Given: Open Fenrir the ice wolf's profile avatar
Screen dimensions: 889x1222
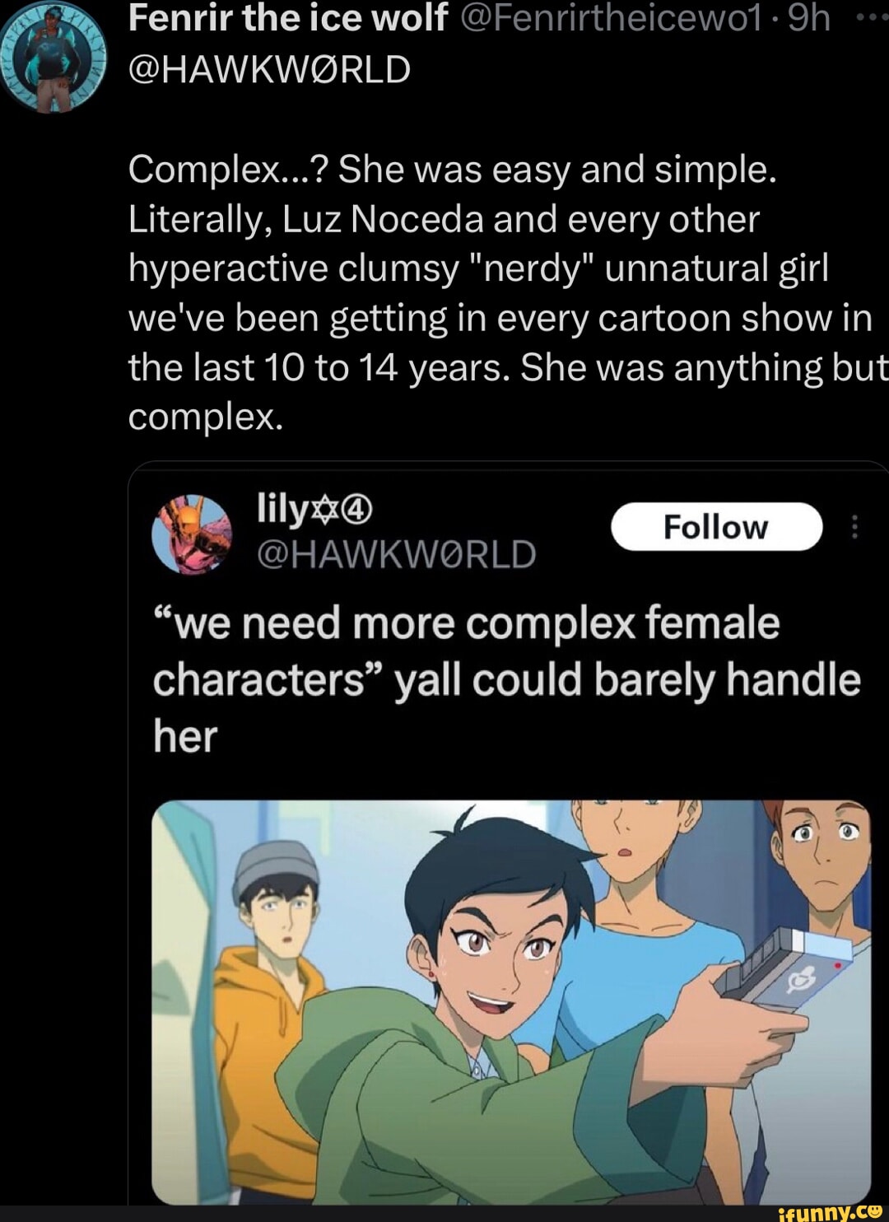Looking at the screenshot, I should [x=55, y=58].
